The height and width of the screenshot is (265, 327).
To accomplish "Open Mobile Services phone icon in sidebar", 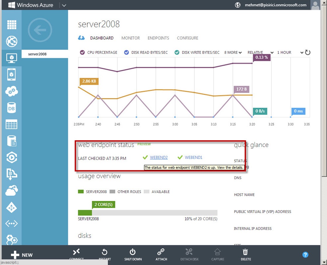I will (x=12, y=75).
